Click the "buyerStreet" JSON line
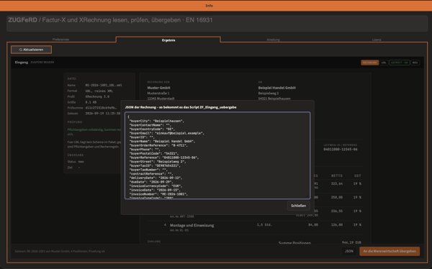This screenshot has height=269, width=432. pos(158,162)
